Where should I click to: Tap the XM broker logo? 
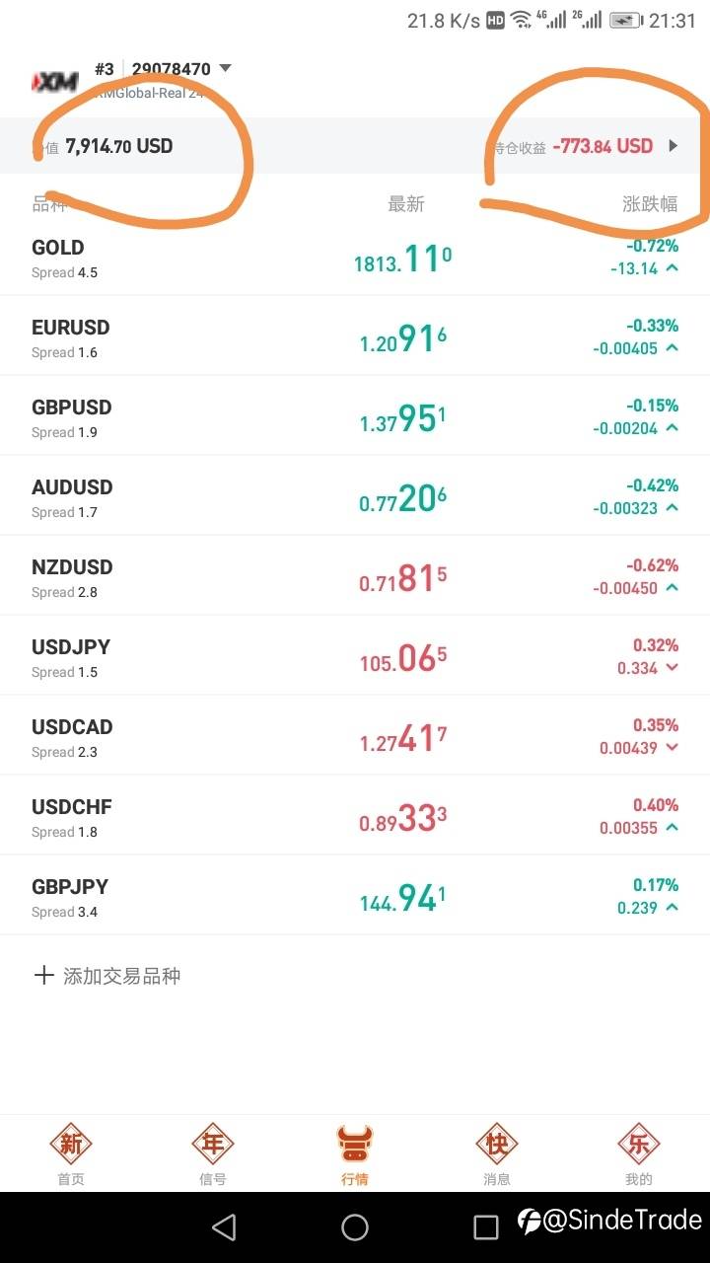[x=55, y=82]
